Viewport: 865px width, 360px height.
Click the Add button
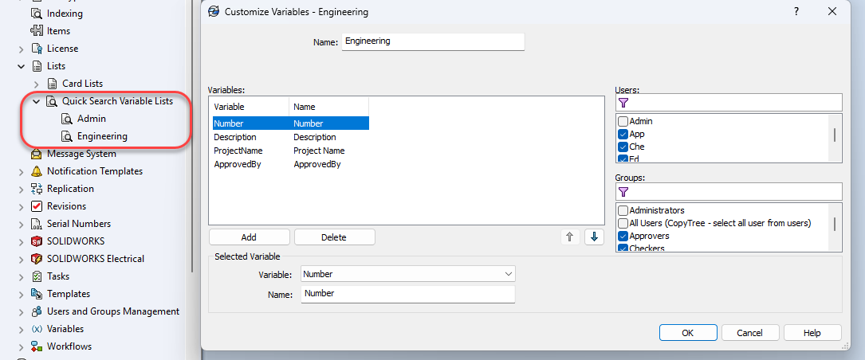coord(249,237)
